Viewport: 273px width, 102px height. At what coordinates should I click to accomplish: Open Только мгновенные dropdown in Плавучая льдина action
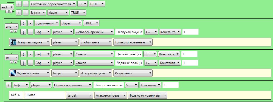point(133,42)
